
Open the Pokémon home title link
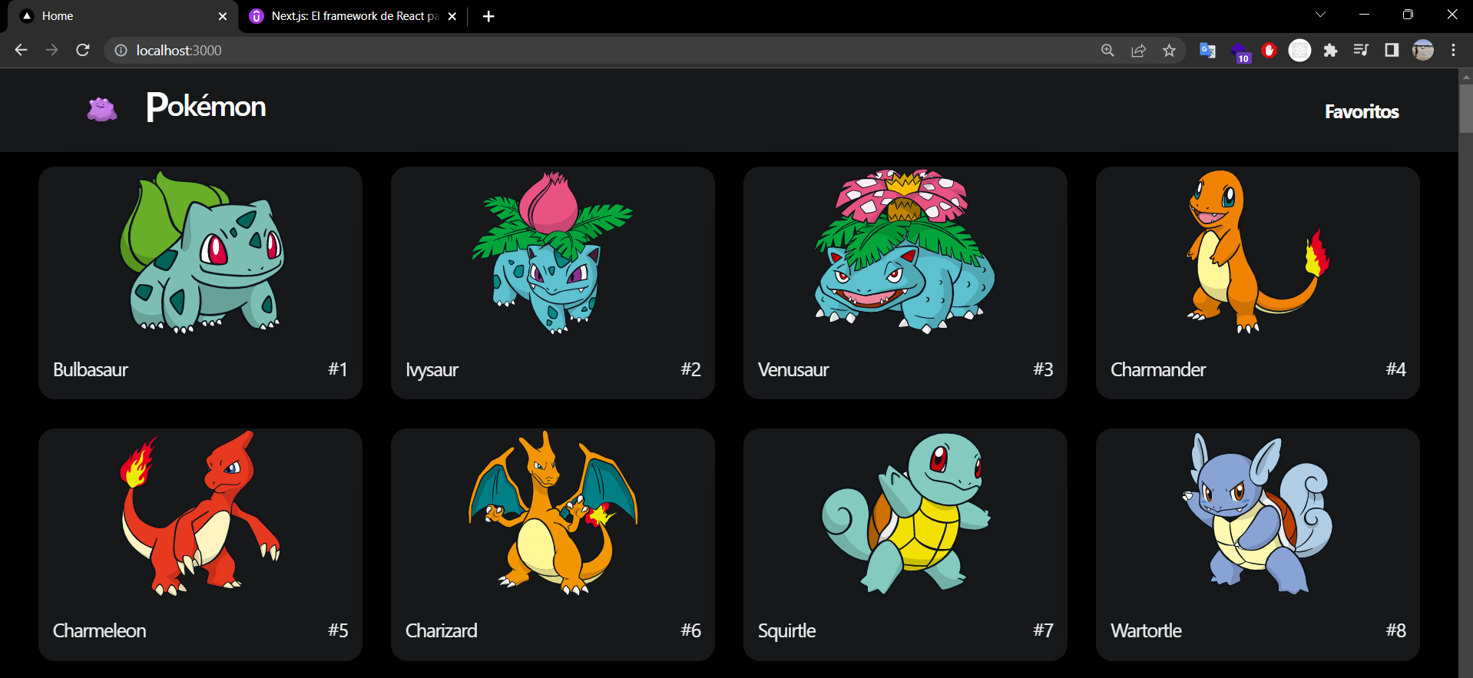click(x=207, y=107)
